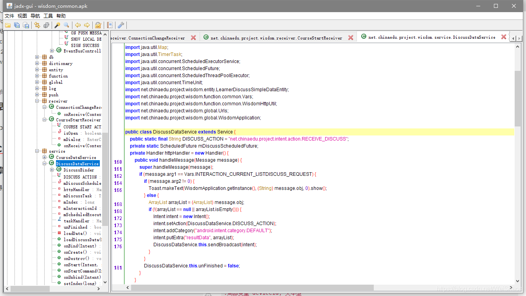Viewport: 526px width, 296px height.
Task: Toggle flatten packages toolbar icon
Action: 46,25
